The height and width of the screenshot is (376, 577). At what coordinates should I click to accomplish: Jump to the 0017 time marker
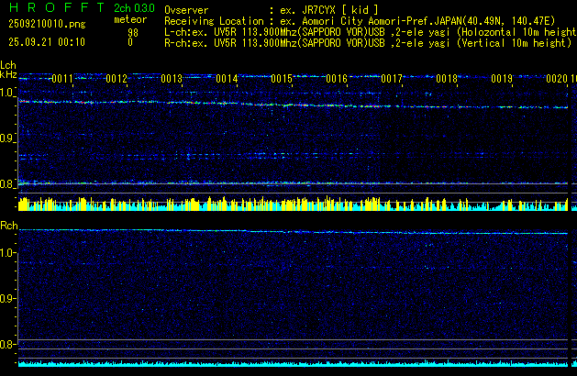pos(392,80)
